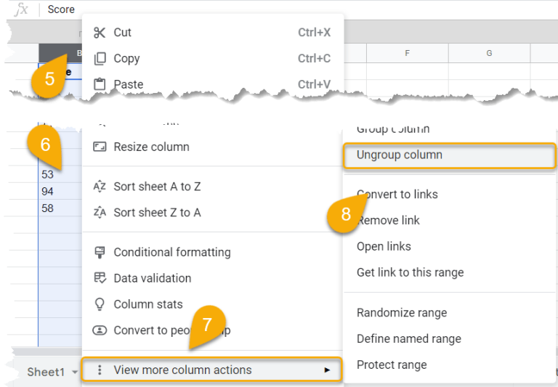This screenshot has height=387, width=558.
Task: Expand View more column actions submenu arrow
Action: pyautogui.click(x=327, y=370)
